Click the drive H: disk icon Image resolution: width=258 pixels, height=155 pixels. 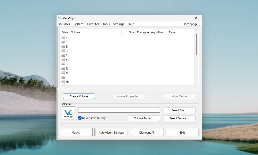click(63, 60)
